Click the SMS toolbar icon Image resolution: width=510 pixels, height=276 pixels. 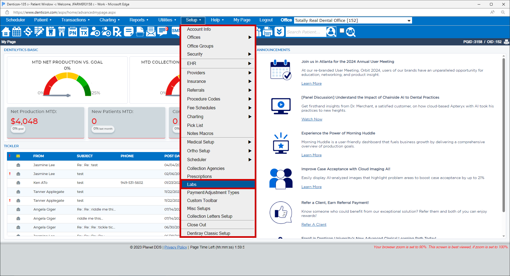(176, 31)
